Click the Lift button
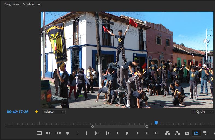This screenshot has width=215, height=140. click(x=167, y=133)
